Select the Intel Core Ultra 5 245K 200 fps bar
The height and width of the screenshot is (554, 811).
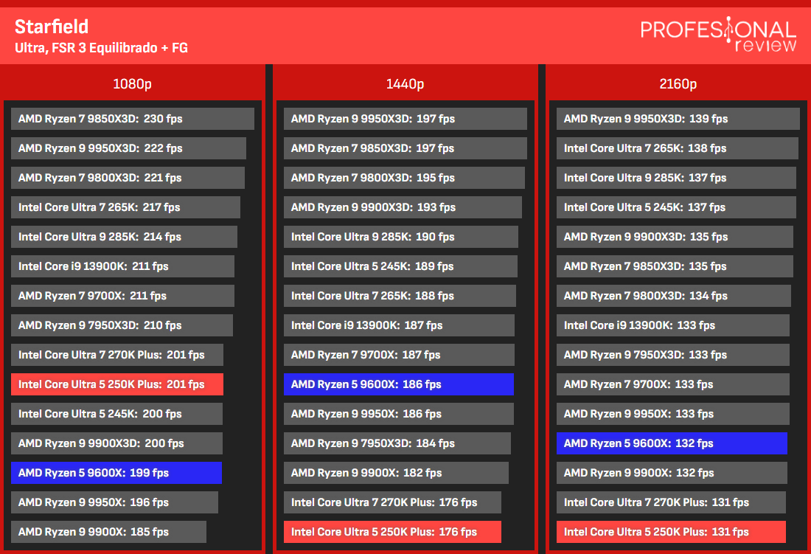tap(117, 414)
